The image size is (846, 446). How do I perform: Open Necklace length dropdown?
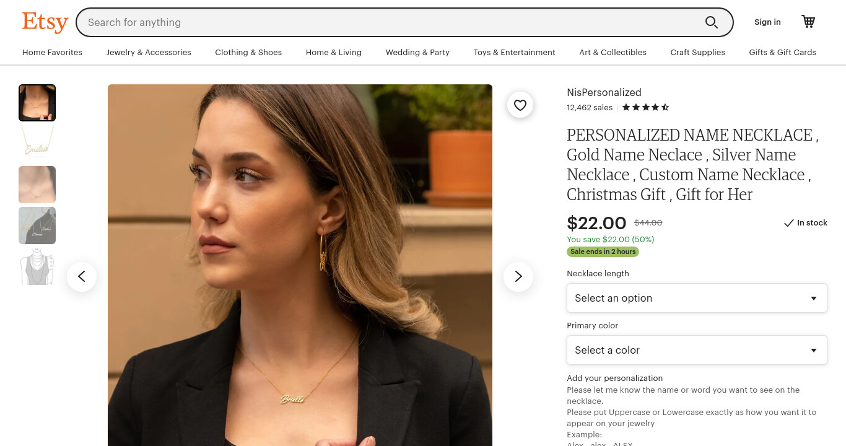click(697, 298)
